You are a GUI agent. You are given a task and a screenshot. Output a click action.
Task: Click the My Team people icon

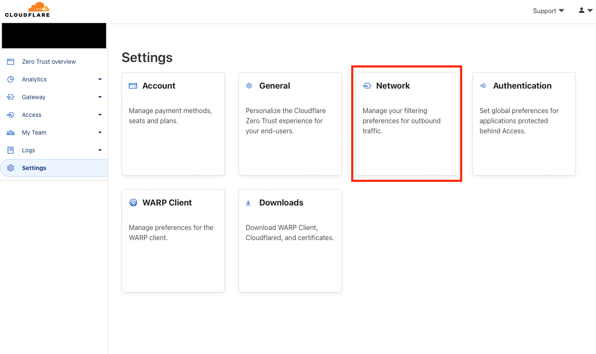pos(11,132)
